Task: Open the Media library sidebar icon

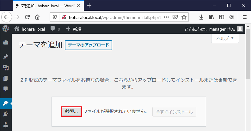Action: pos(5,68)
